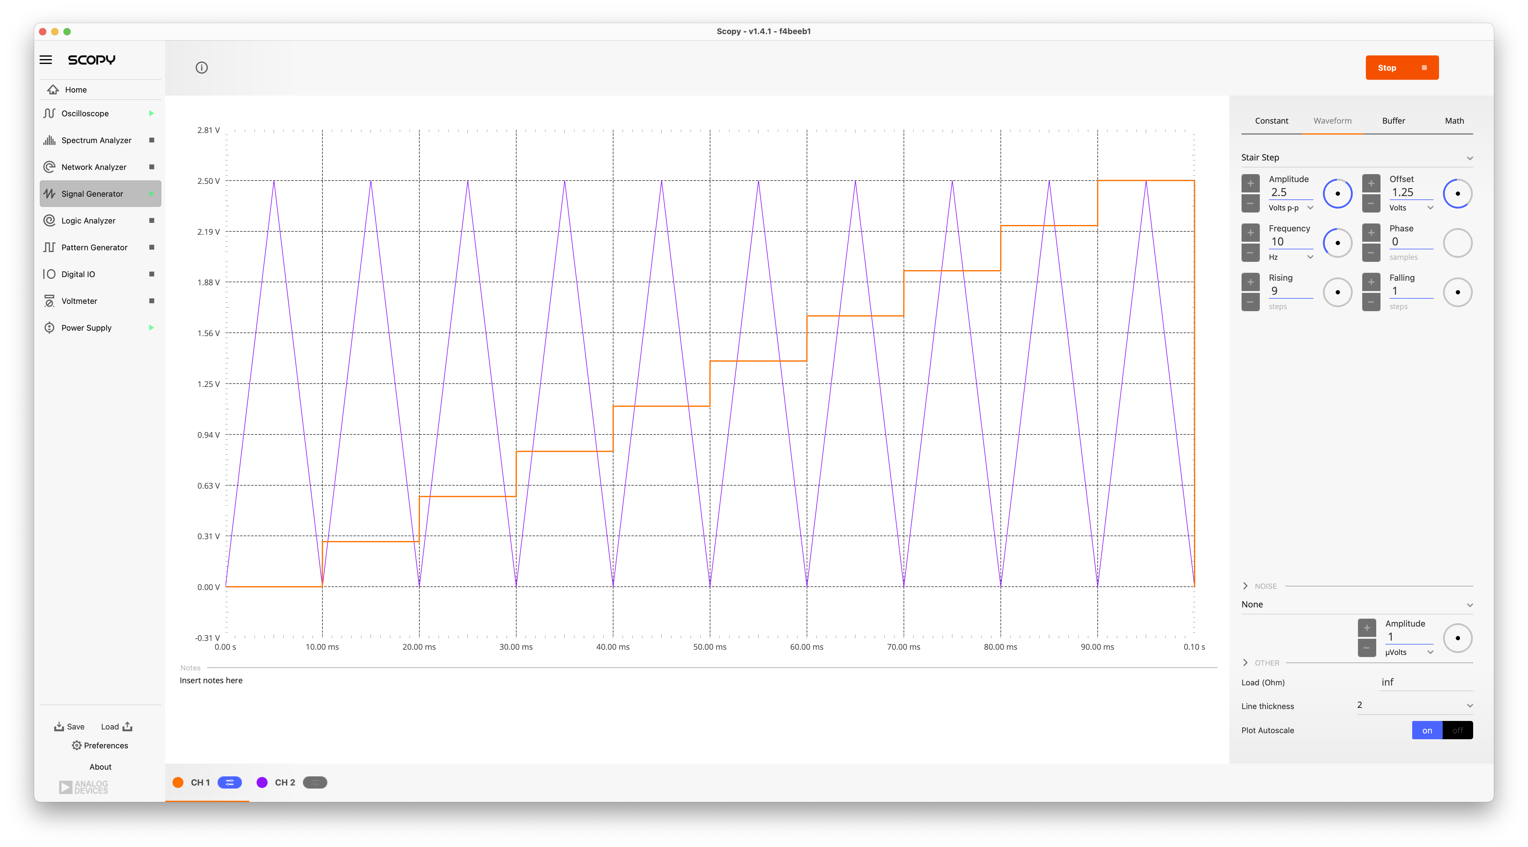The image size is (1528, 847).
Task: Stop the signal generator
Action: [1402, 68]
